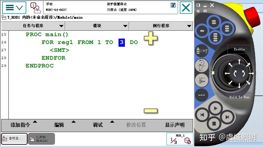The image size is (263, 148).
Task: Push joystick down-left diagonal arrow
Action: [230, 82]
